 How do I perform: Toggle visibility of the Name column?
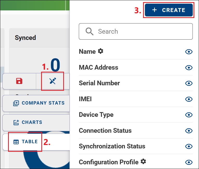tap(189, 52)
